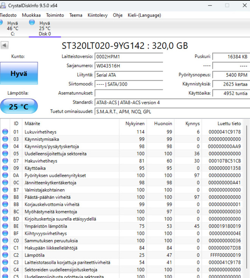Viewport: 250px width, 278px height.
Task: Click the previous disk arrow icon
Action: tap(5, 45)
